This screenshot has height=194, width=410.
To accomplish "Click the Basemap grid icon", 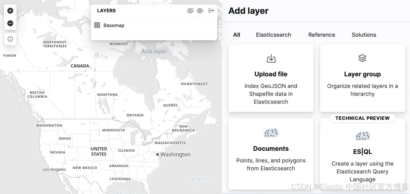I will click(97, 25).
